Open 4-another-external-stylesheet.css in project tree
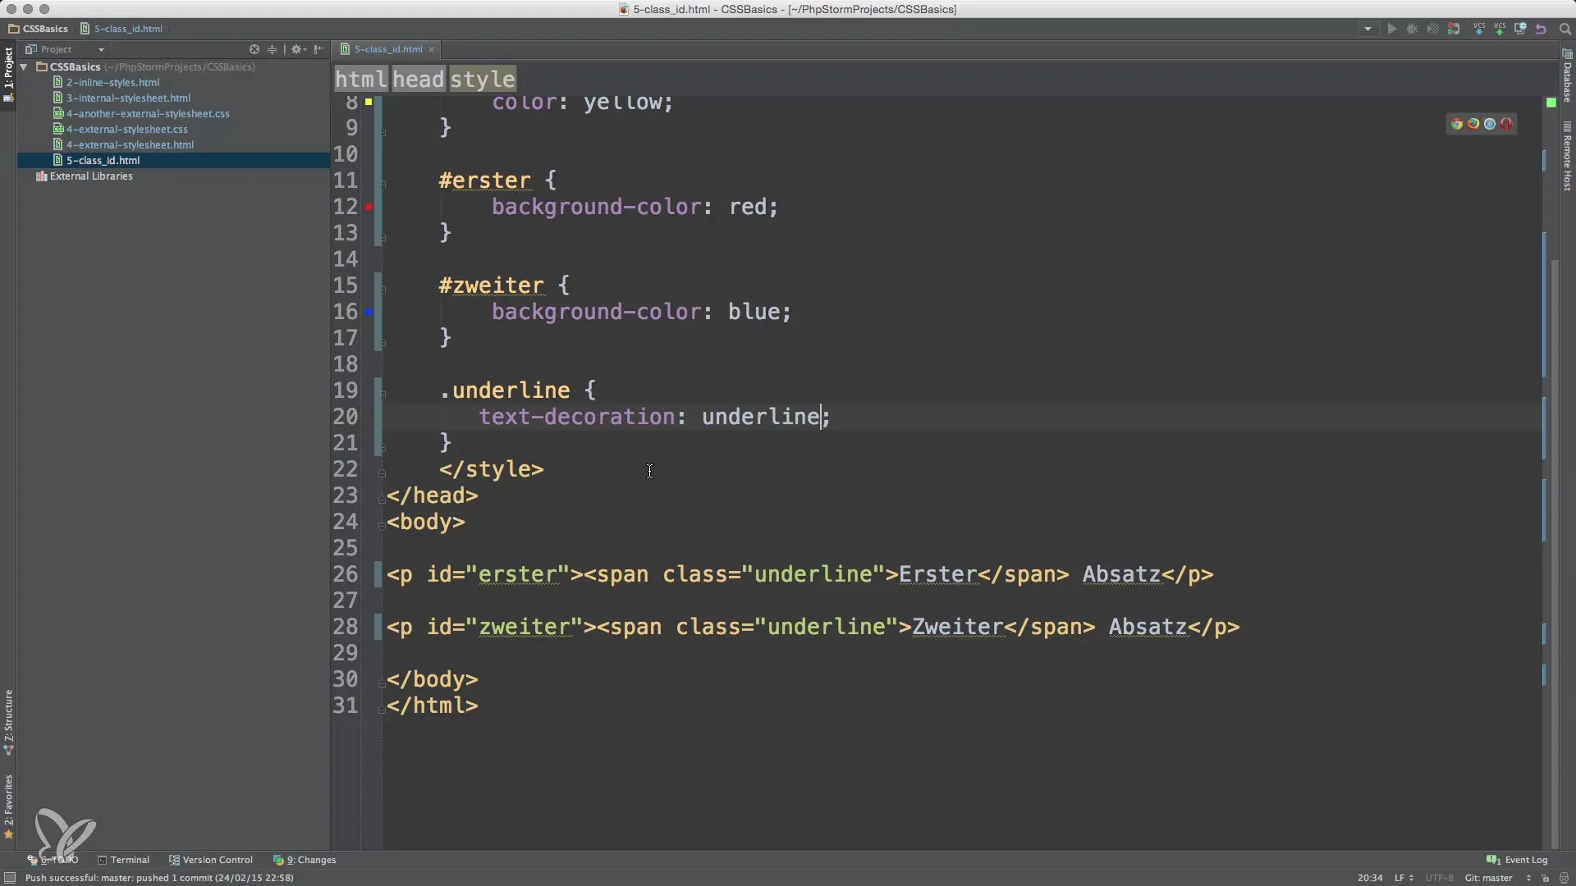Image resolution: width=1576 pixels, height=886 pixels. click(x=148, y=113)
